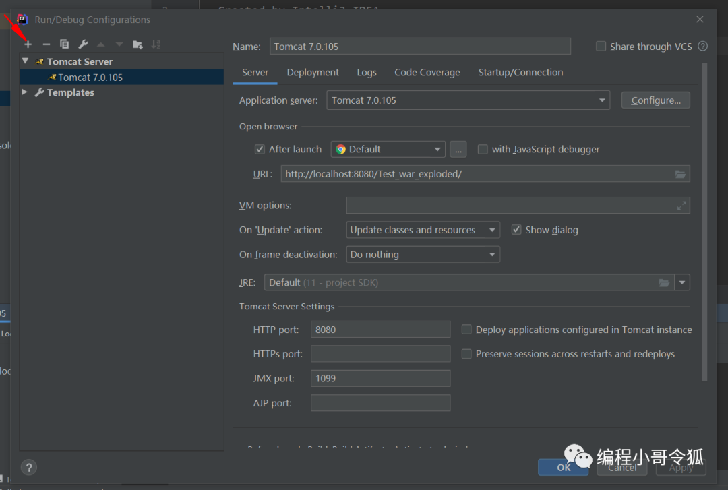This screenshot has height=490, width=728.
Task: Click the Apply button
Action: click(x=681, y=467)
